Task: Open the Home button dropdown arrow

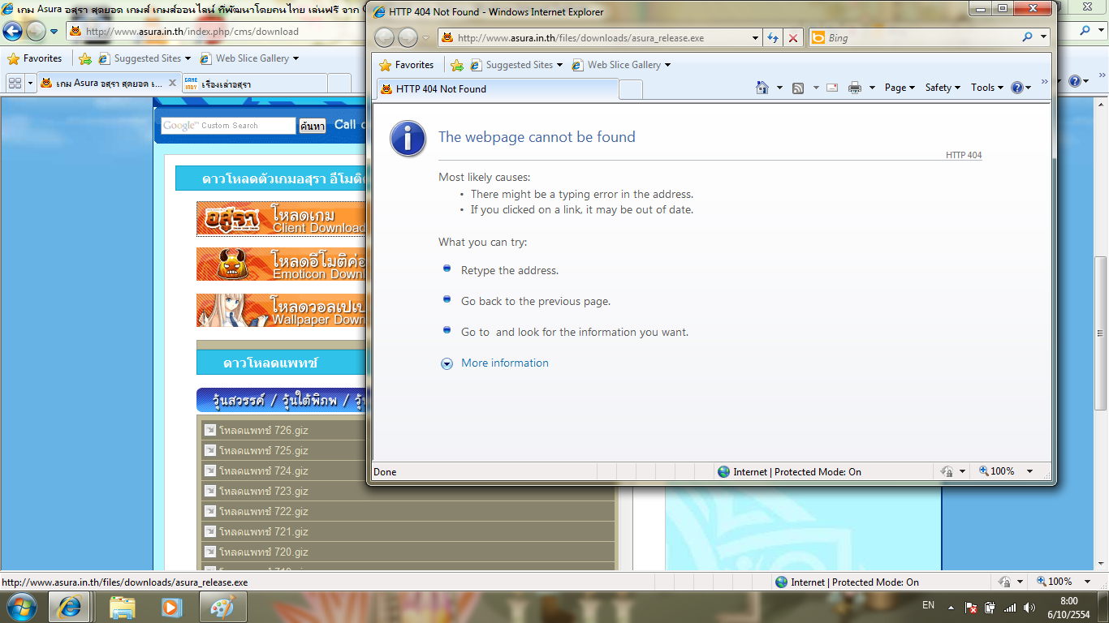Action: (779, 88)
